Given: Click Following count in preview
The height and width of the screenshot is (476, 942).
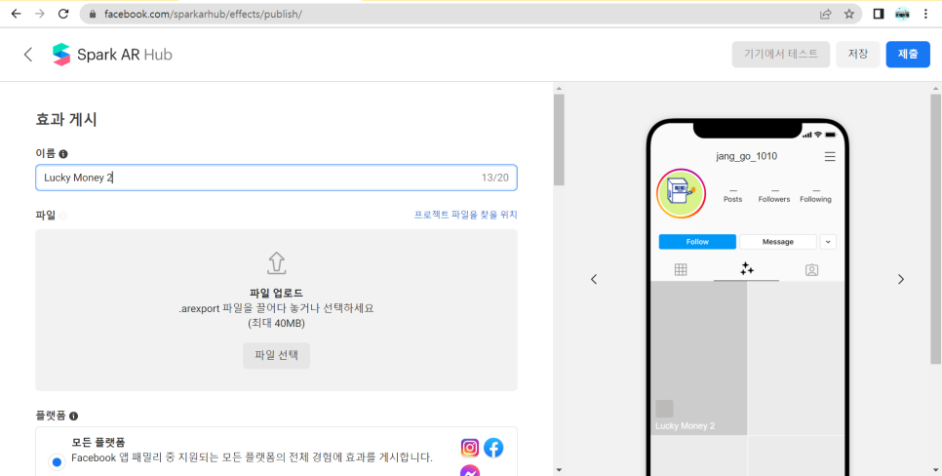Looking at the screenshot, I should [815, 196].
